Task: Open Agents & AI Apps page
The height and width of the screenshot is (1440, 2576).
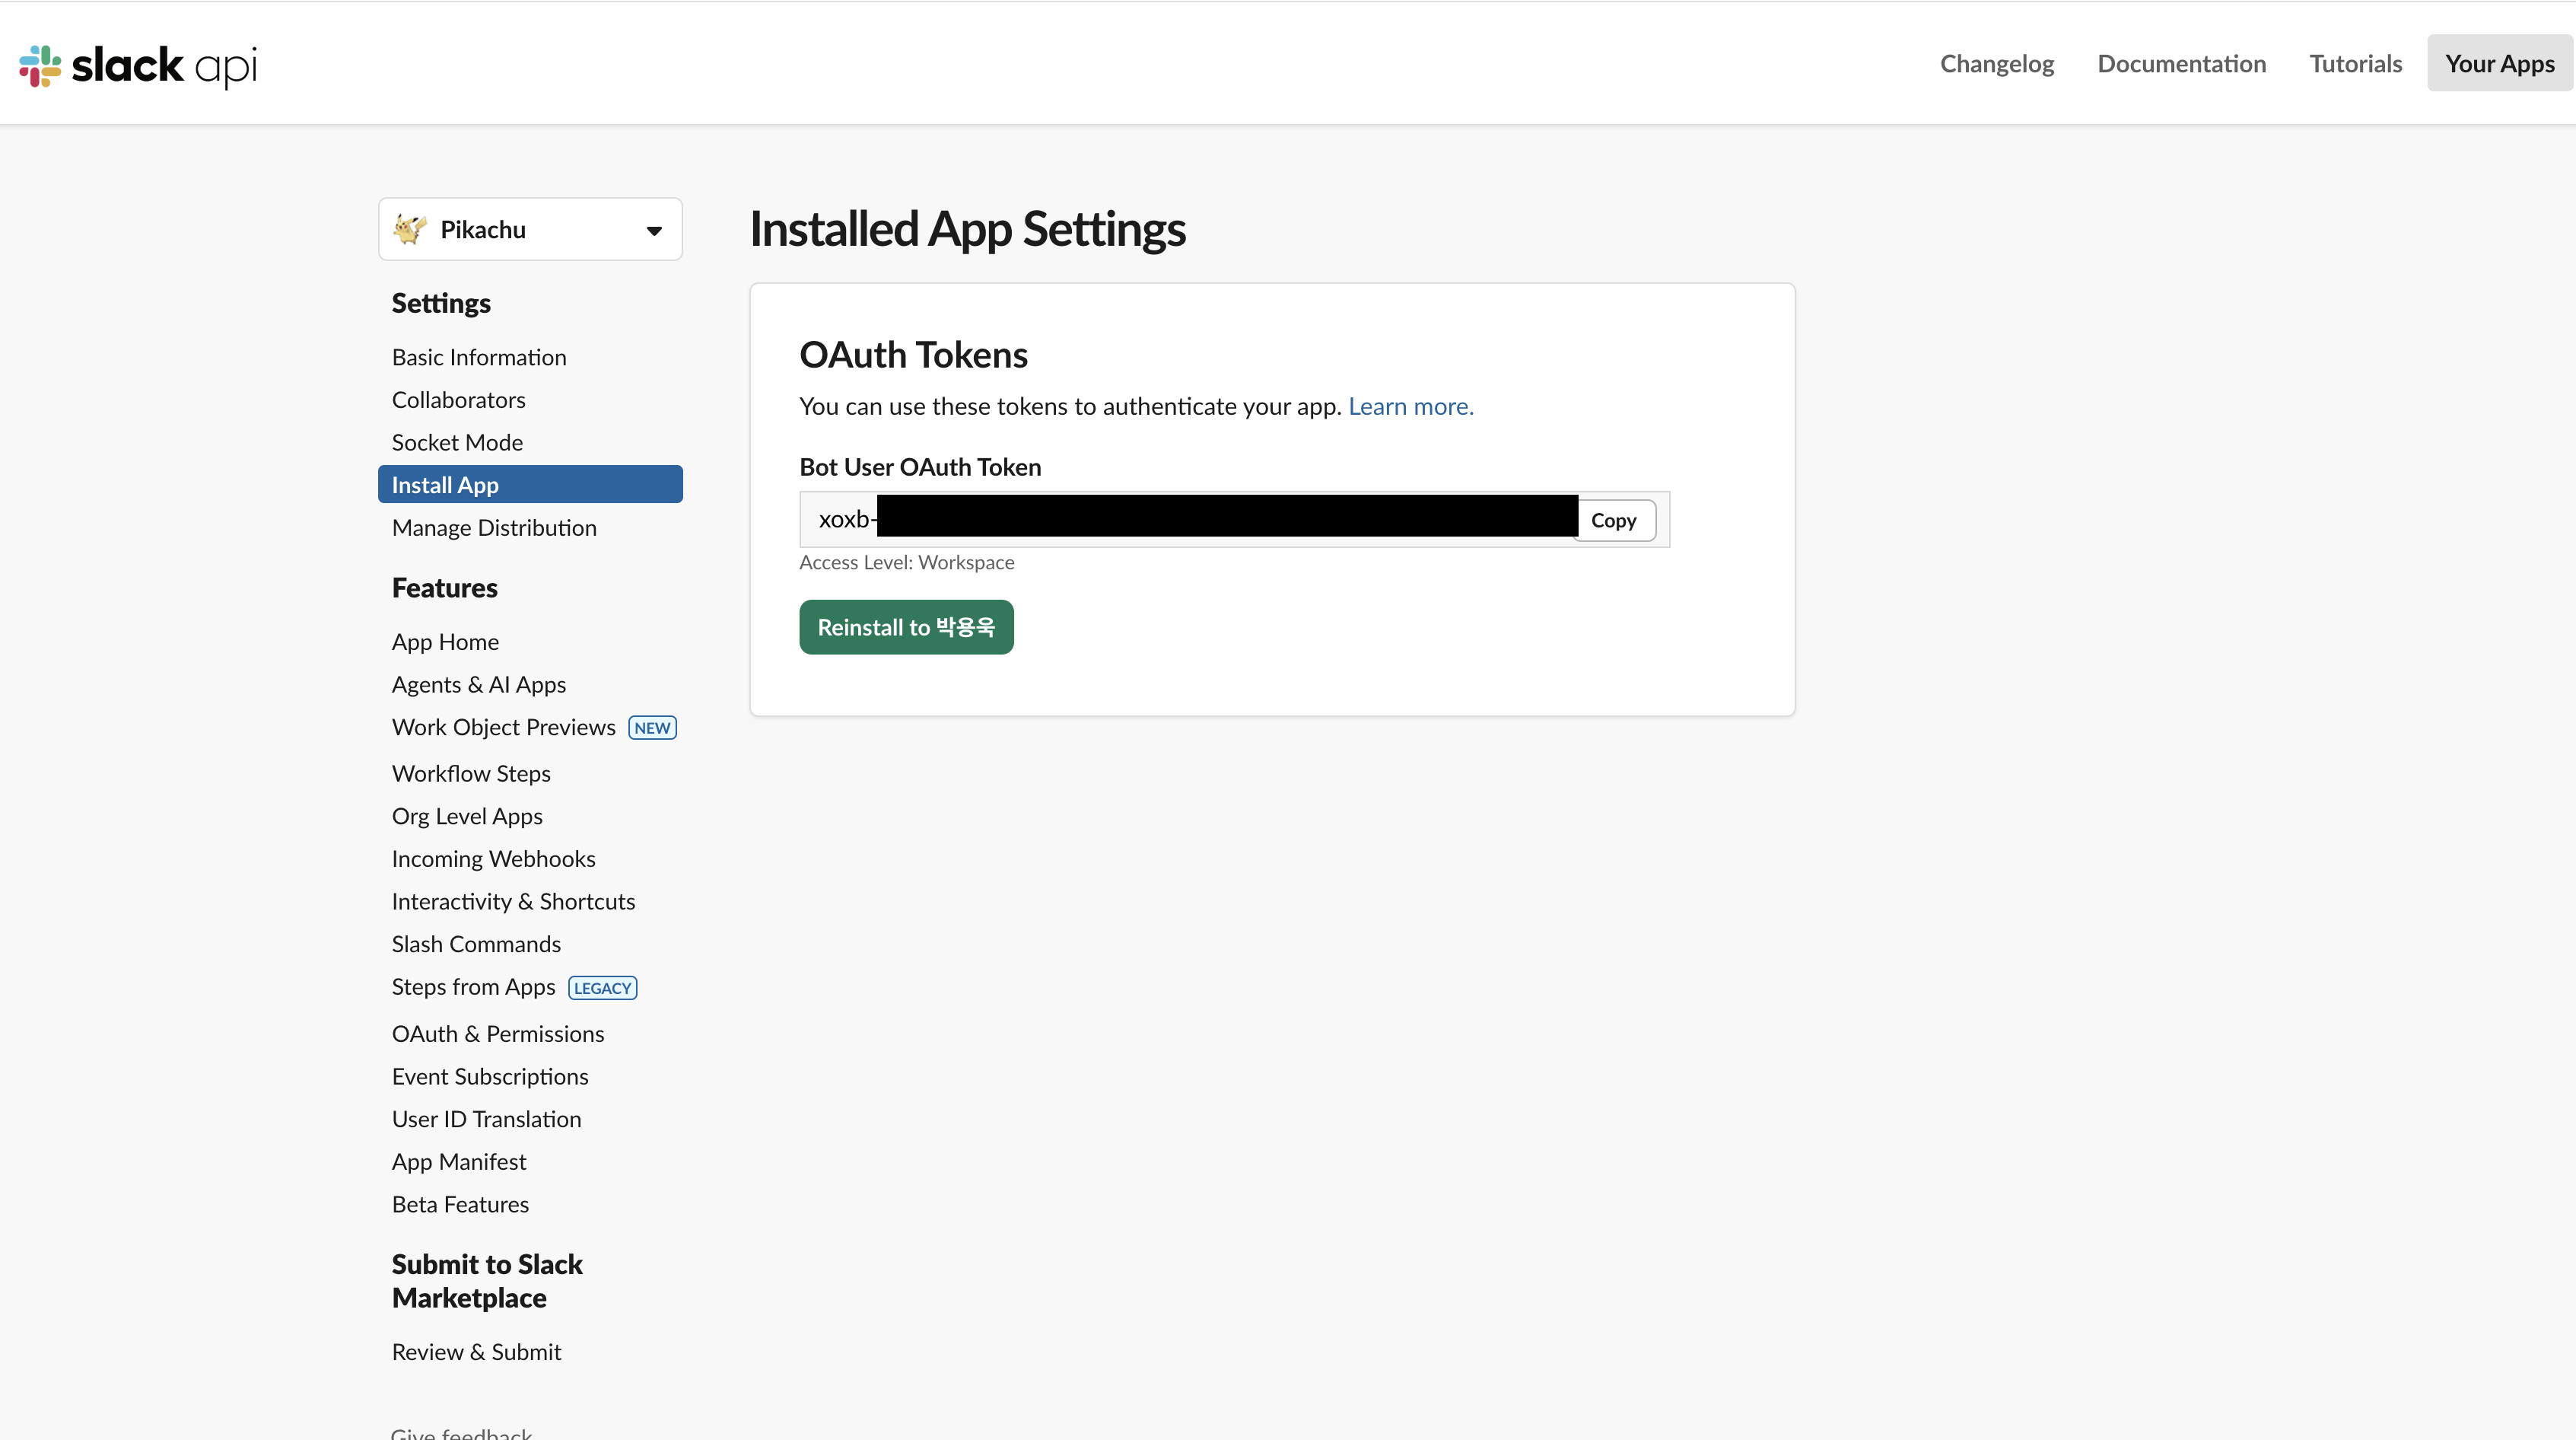Action: click(x=479, y=684)
